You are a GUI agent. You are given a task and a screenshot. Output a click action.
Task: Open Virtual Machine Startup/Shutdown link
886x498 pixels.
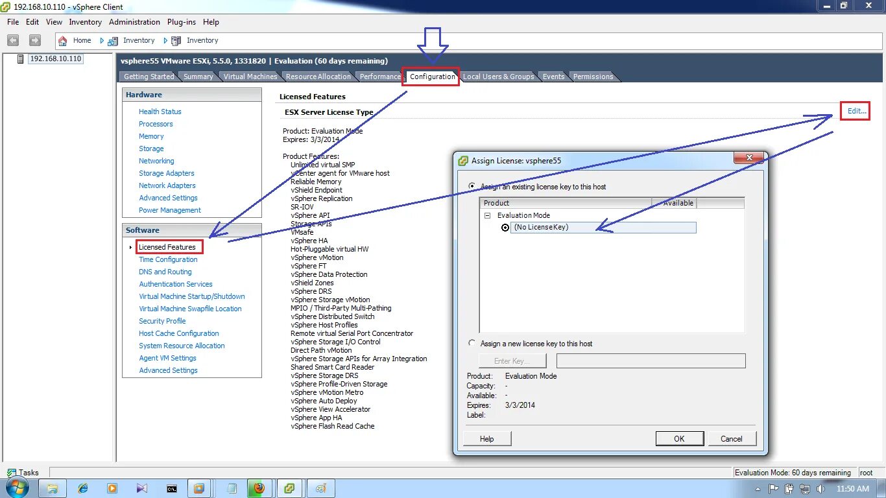(x=192, y=296)
